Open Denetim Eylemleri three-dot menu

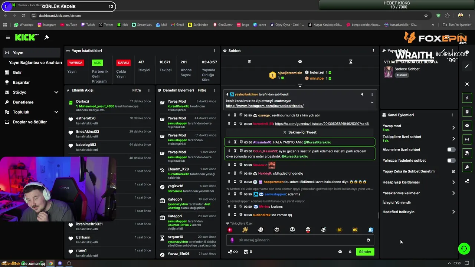point(214,90)
